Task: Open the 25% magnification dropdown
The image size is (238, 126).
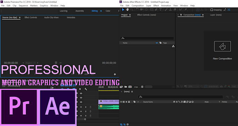Action: pos(194,86)
